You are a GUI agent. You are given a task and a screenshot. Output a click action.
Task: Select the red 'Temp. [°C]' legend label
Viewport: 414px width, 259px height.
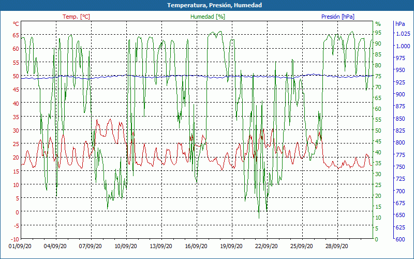point(76,17)
